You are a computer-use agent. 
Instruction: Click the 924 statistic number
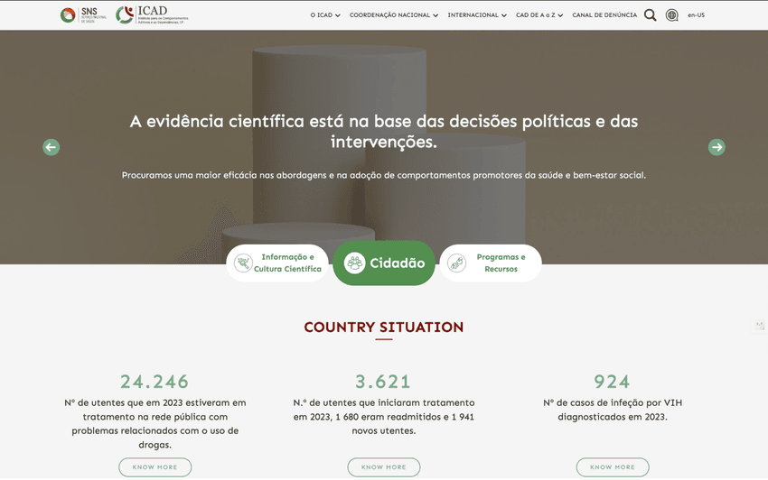point(613,382)
